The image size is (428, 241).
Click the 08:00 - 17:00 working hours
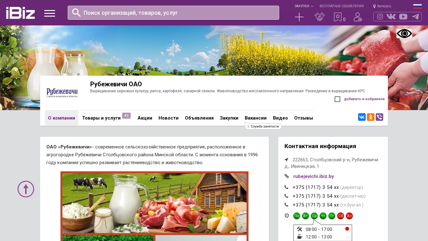point(319,229)
